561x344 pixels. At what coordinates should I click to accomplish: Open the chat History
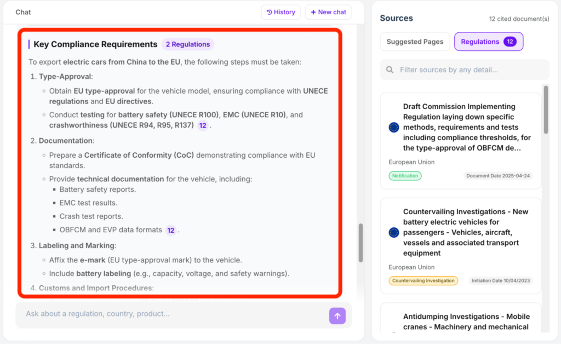[281, 12]
